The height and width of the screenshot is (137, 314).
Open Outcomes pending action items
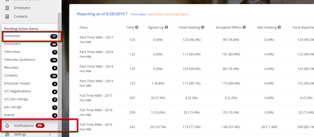point(12,36)
